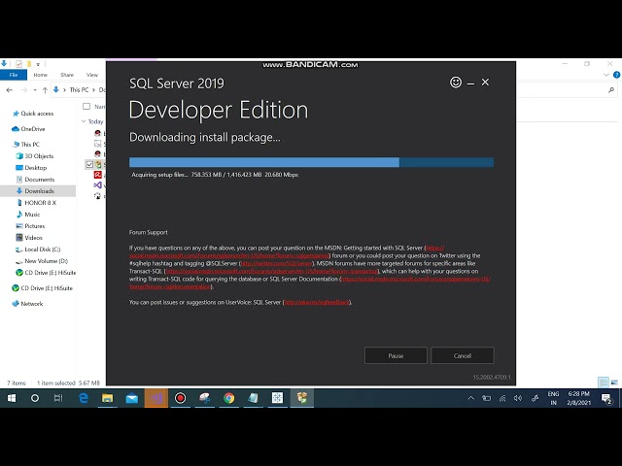Open the Home ribbon tab in Explorer
Image resolution: width=622 pixels, height=466 pixels.
pyautogui.click(x=41, y=75)
